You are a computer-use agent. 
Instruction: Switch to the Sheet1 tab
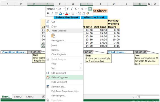tap(6, 97)
